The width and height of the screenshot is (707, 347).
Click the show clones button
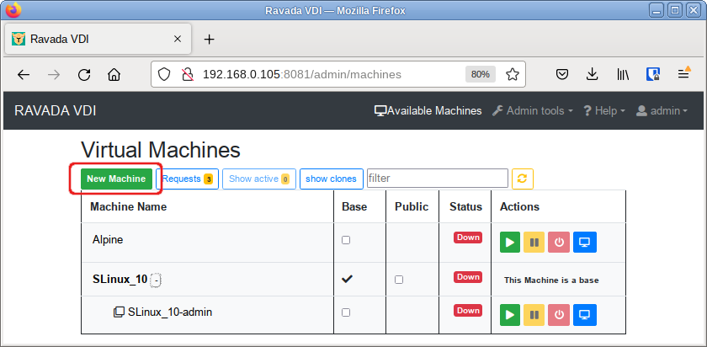[x=331, y=179]
